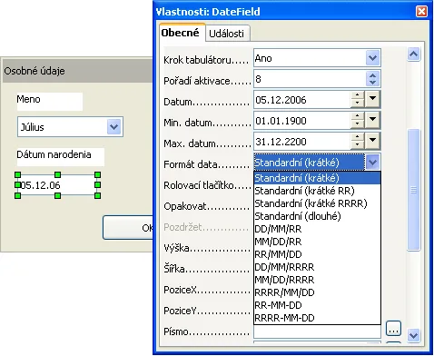
Task: Increment the Max. datum spinner up arrow
Action: point(358,137)
